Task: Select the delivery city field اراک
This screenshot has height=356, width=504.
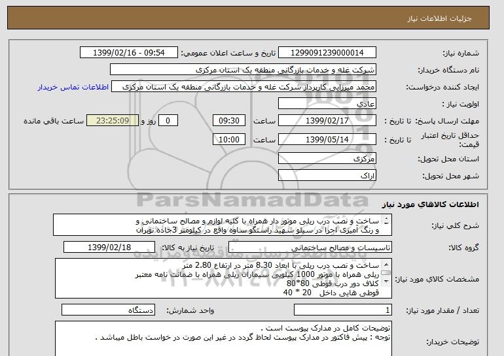Action: (327, 176)
